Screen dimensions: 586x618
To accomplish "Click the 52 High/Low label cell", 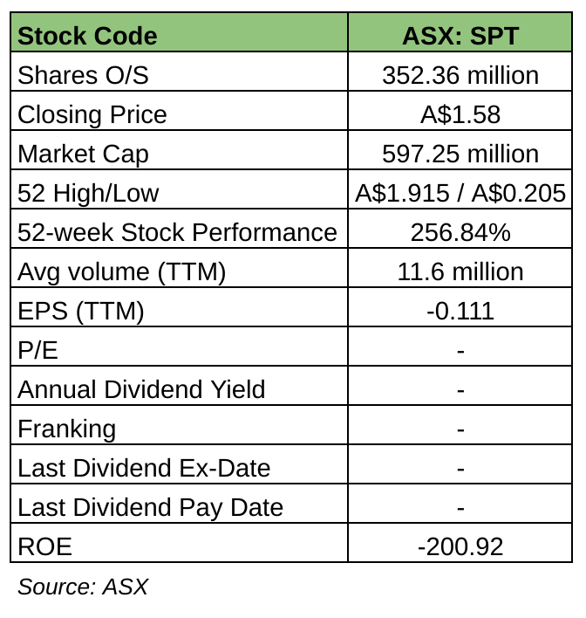I will (88, 194).
